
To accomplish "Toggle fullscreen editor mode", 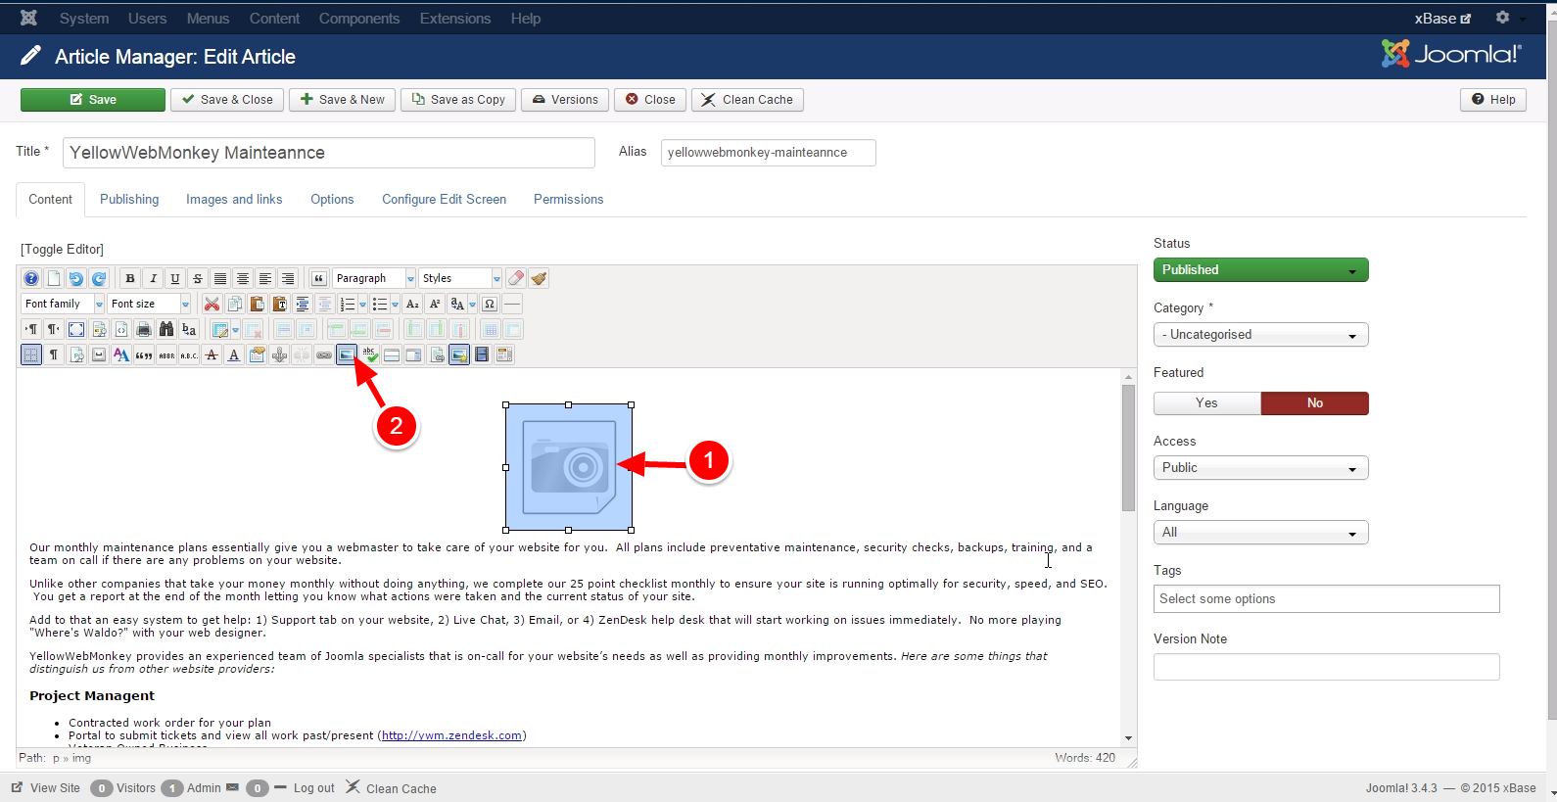I will coord(76,329).
